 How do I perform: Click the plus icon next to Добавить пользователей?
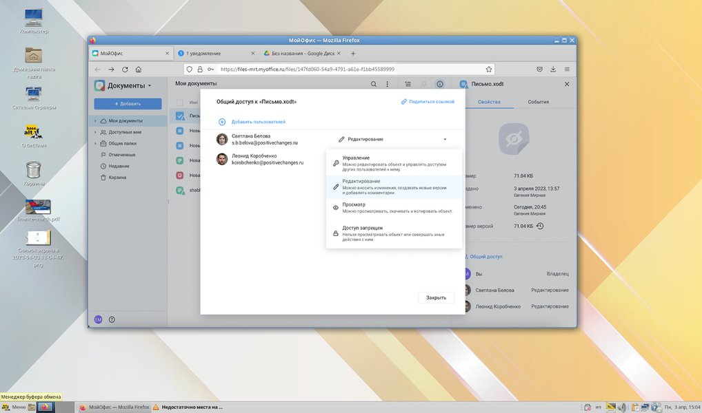[221, 122]
